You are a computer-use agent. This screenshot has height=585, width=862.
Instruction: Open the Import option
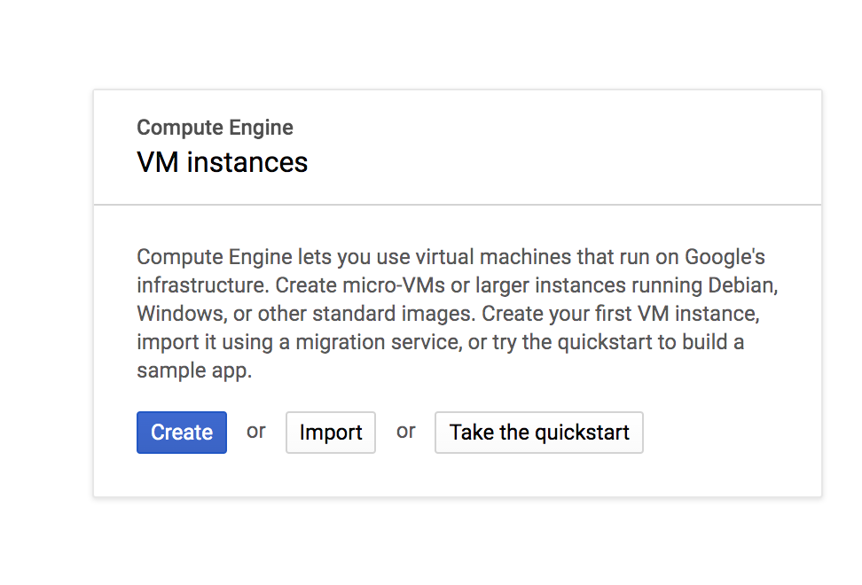click(x=331, y=433)
